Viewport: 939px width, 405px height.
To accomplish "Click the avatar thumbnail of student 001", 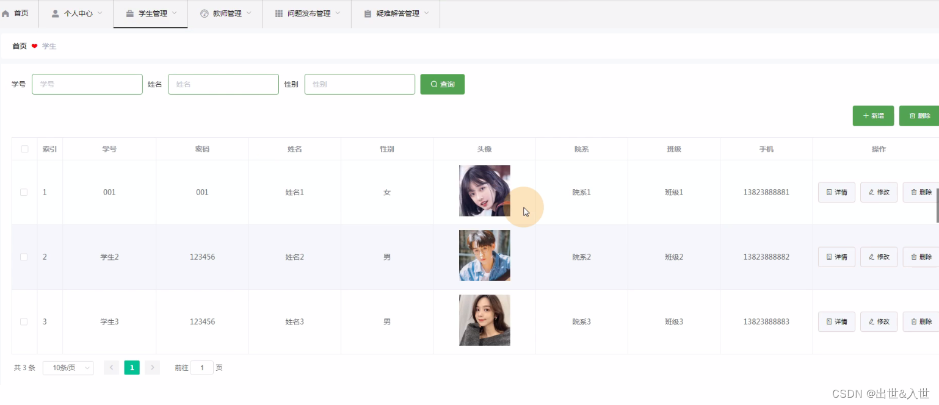I will click(484, 190).
